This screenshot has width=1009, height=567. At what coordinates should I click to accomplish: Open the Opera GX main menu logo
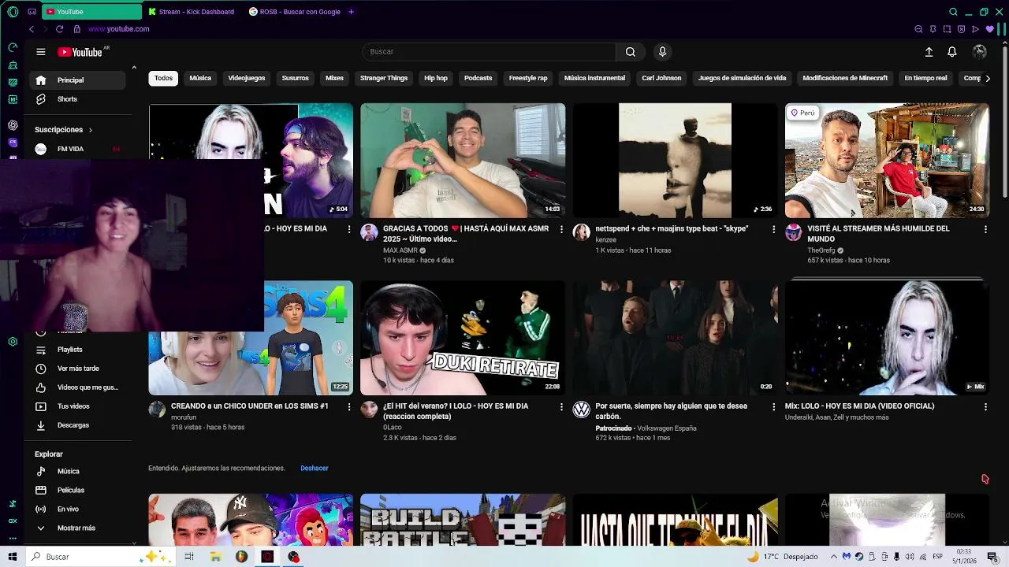click(12, 12)
